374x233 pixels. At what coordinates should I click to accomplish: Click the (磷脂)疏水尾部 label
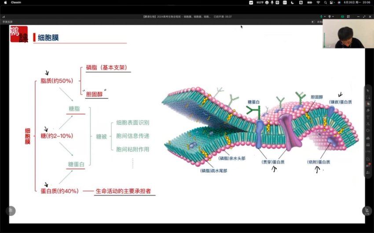pyautogui.click(x=214, y=171)
